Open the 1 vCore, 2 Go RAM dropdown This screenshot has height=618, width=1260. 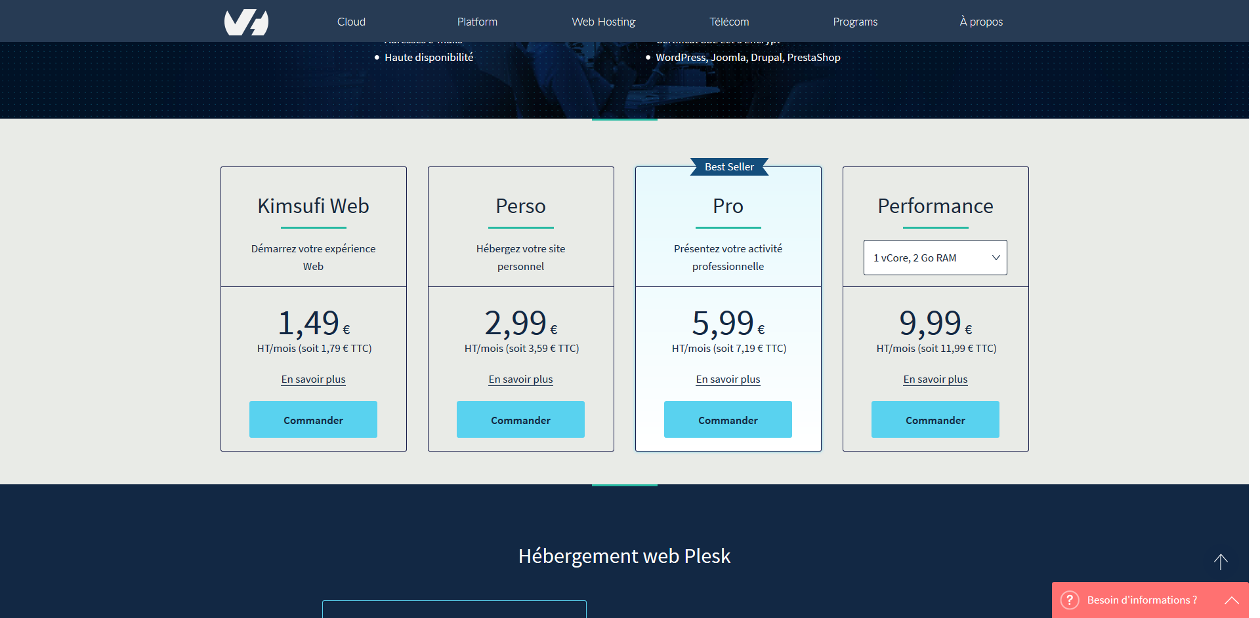point(935,258)
